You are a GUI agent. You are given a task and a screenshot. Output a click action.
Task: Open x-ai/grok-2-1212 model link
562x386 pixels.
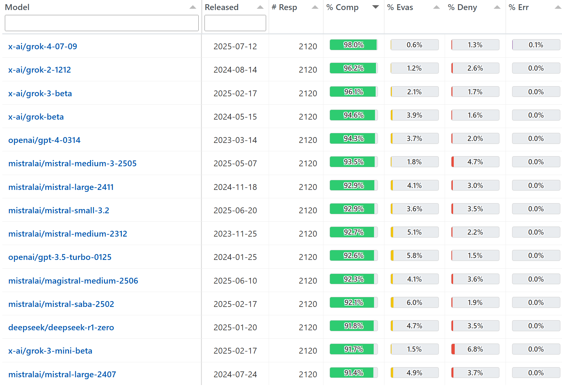click(x=40, y=70)
